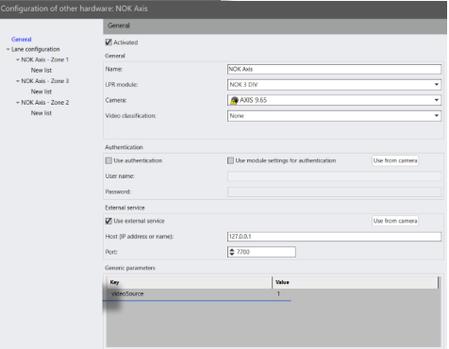Collapse NOK Axis - Zone 3 node
Viewport: 449px width, 349px height.
coord(18,81)
